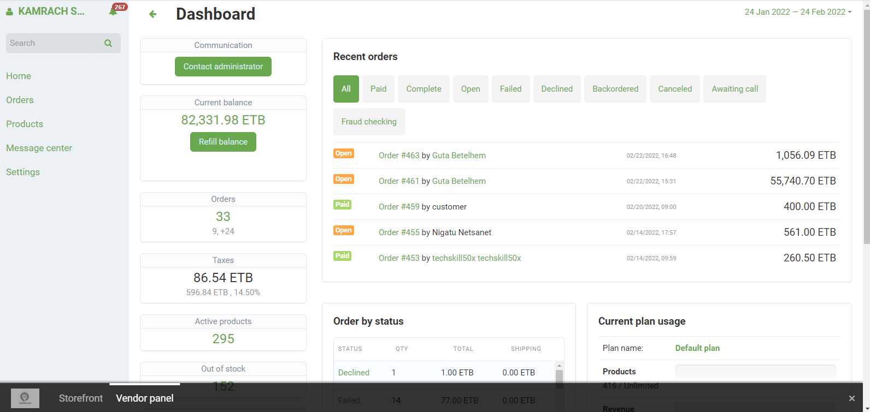Screen dimensions: 870x412
Task: Click the amount 55,740.70 ETB
Action: point(803,181)
